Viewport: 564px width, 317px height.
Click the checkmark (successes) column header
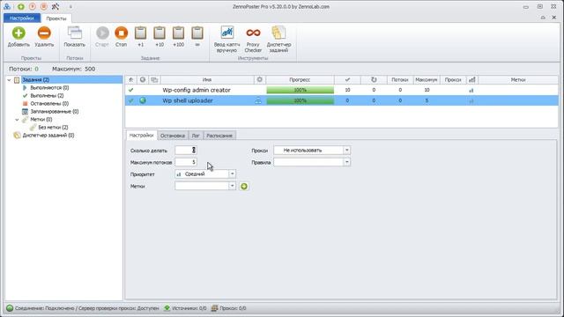point(347,80)
